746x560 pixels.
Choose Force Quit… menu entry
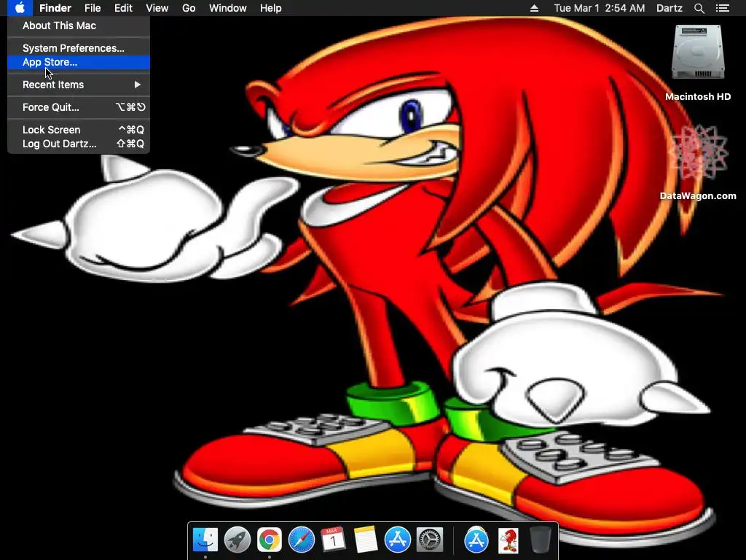pos(79,107)
